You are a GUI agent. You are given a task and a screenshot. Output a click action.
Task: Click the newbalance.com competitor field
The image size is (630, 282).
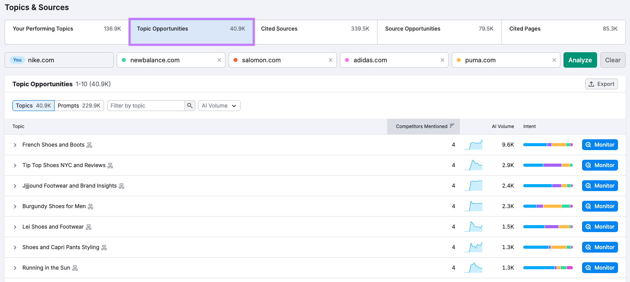pos(171,60)
